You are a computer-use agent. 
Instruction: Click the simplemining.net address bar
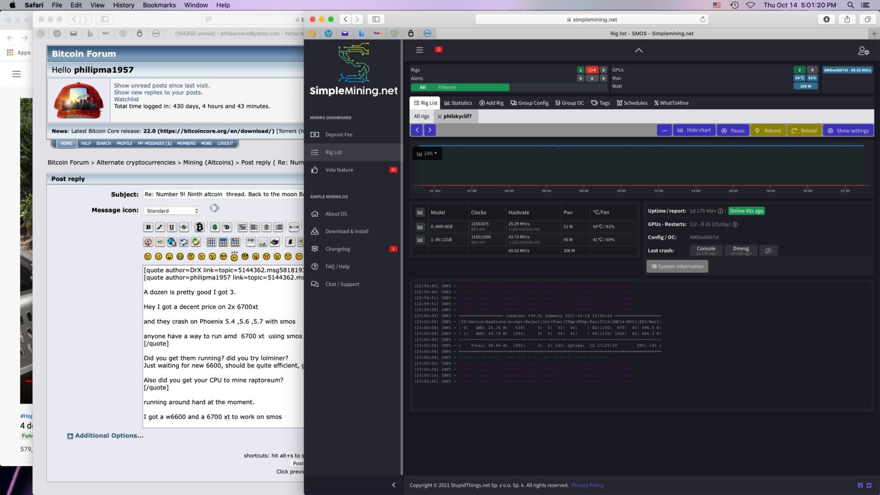pyautogui.click(x=591, y=19)
